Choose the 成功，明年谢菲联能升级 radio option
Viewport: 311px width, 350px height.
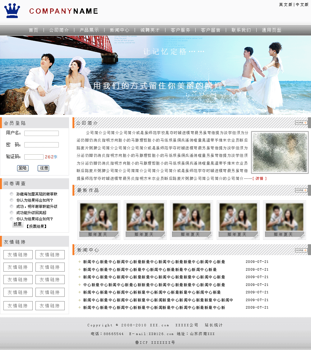12,207
